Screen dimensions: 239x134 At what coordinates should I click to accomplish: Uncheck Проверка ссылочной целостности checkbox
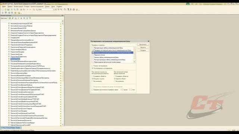93,52
